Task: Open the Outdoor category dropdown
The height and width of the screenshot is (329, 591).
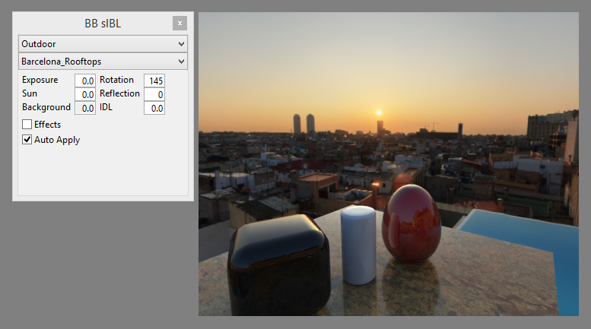Action: click(103, 44)
